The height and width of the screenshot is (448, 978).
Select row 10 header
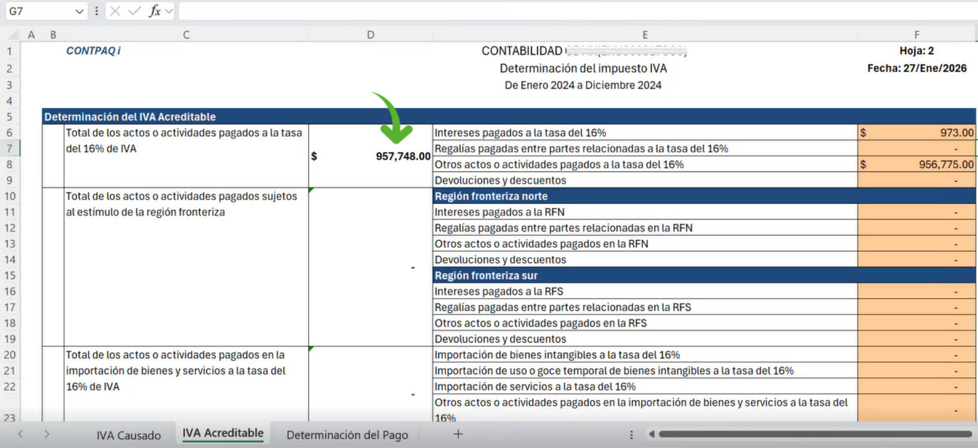pyautogui.click(x=10, y=196)
